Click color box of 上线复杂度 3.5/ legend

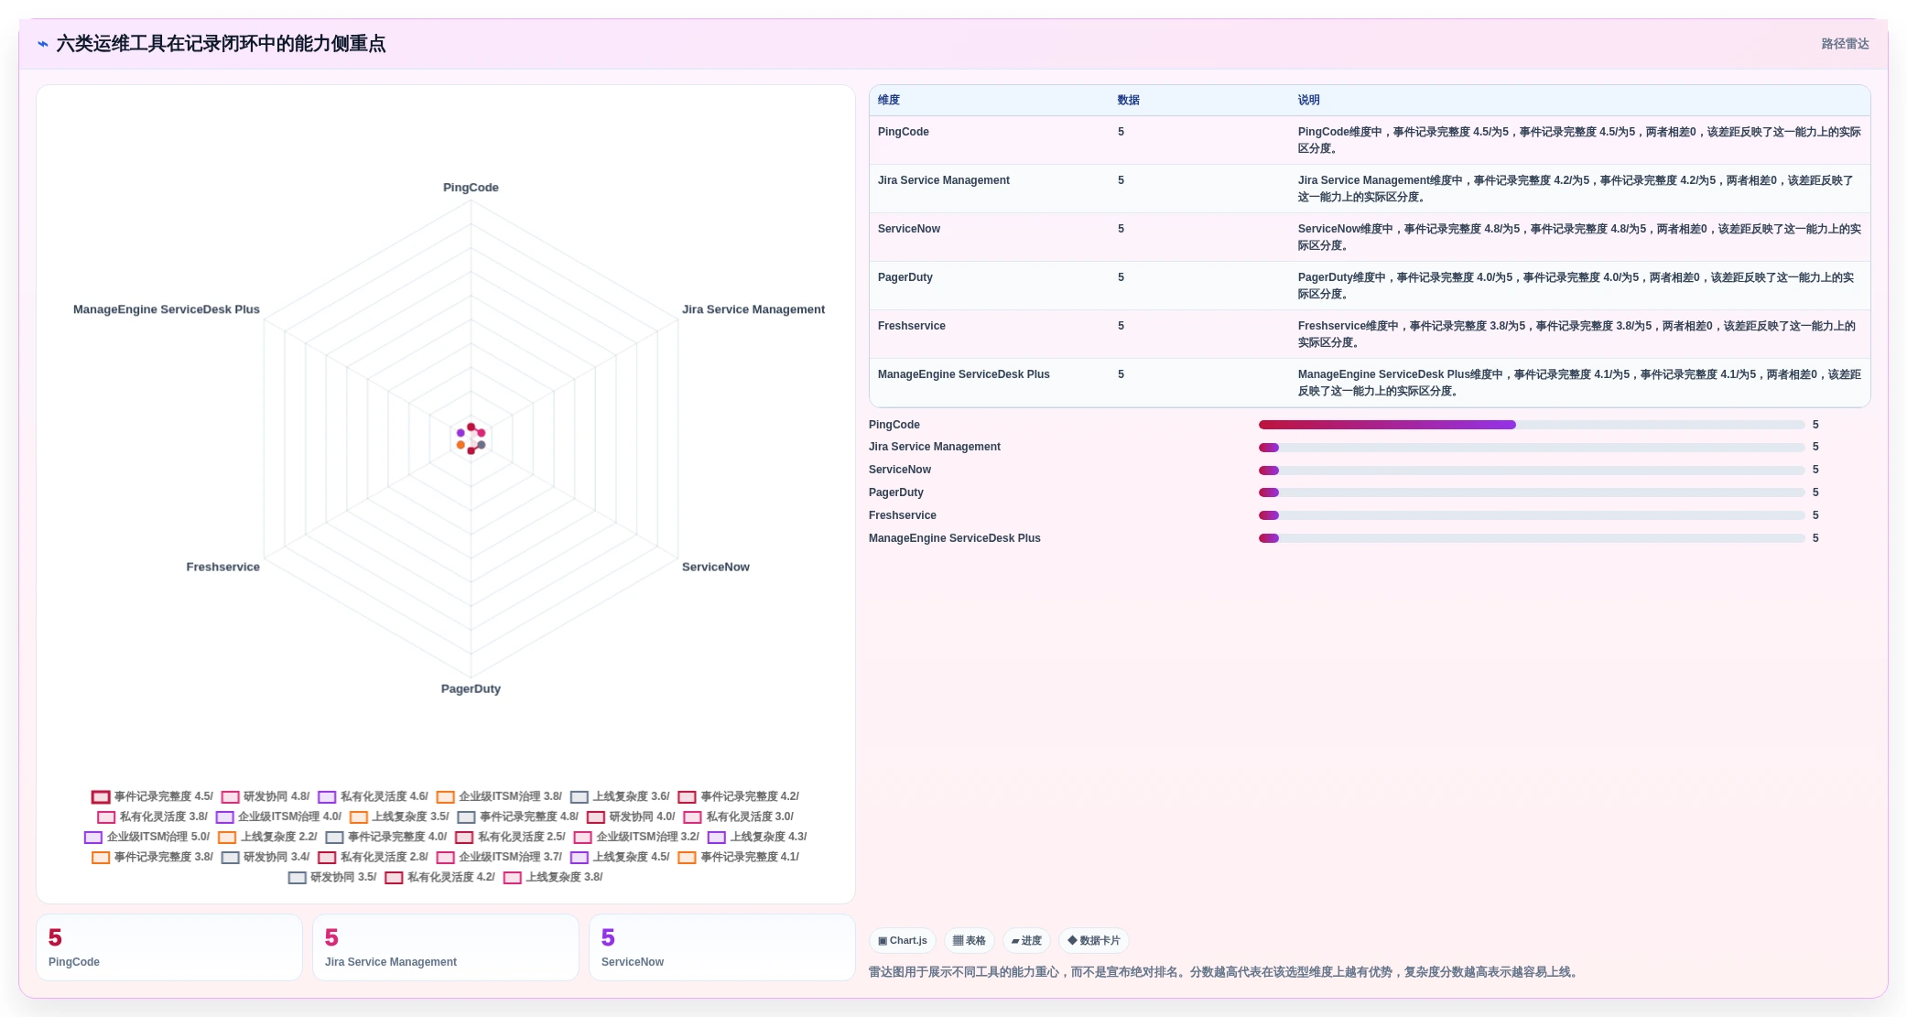point(359,817)
